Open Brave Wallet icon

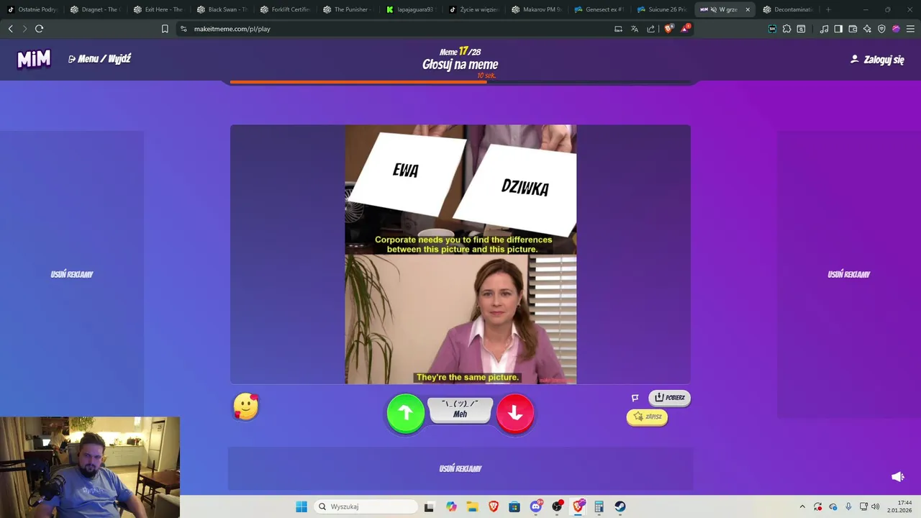pyautogui.click(x=853, y=29)
